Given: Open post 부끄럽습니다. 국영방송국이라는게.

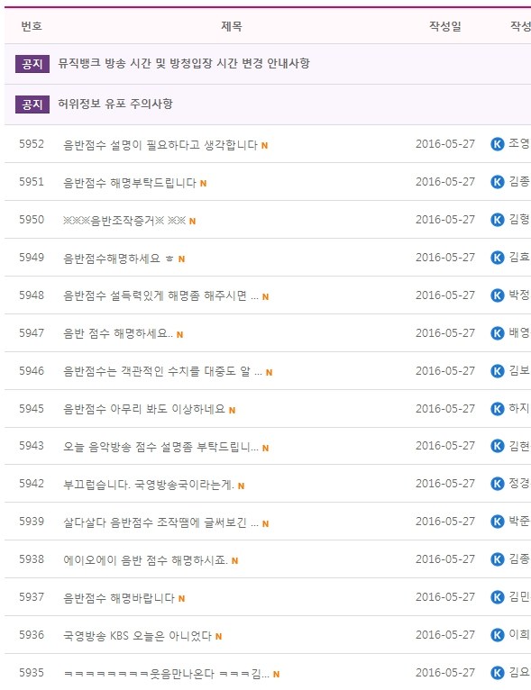Looking at the screenshot, I should pos(149,485).
